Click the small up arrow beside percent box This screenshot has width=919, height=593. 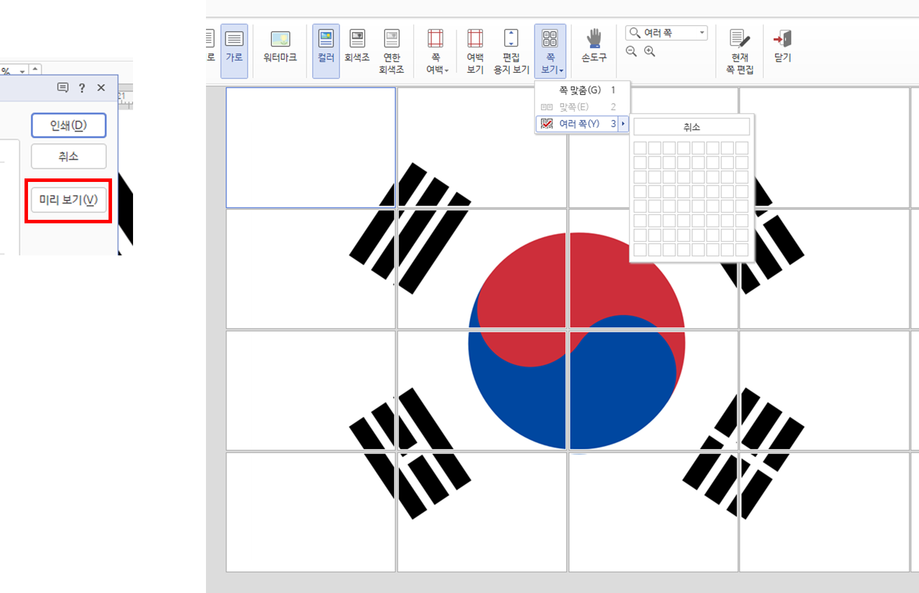coord(35,69)
